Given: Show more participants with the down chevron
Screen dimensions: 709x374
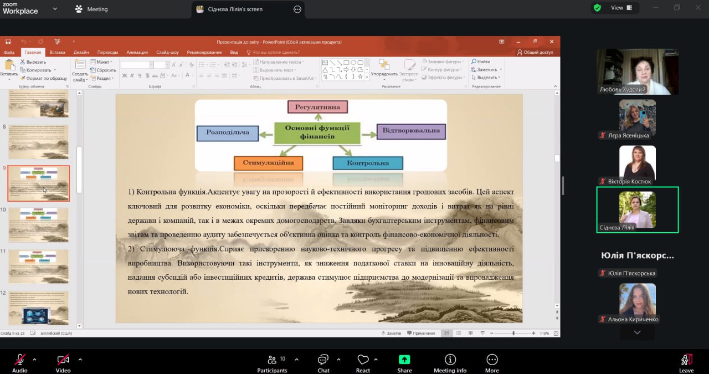Looking at the screenshot, I should [x=637, y=332].
